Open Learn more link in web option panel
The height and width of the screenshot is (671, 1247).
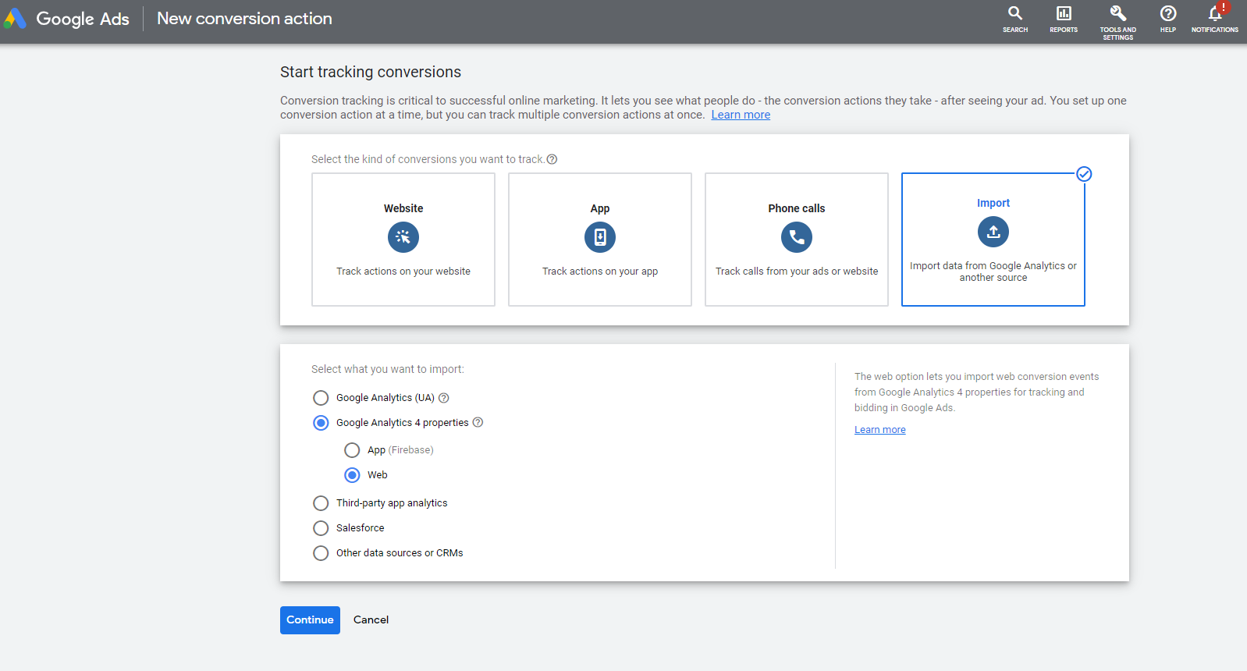click(x=880, y=430)
